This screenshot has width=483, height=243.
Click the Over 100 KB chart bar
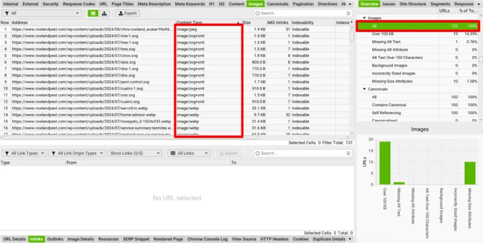tap(385, 162)
